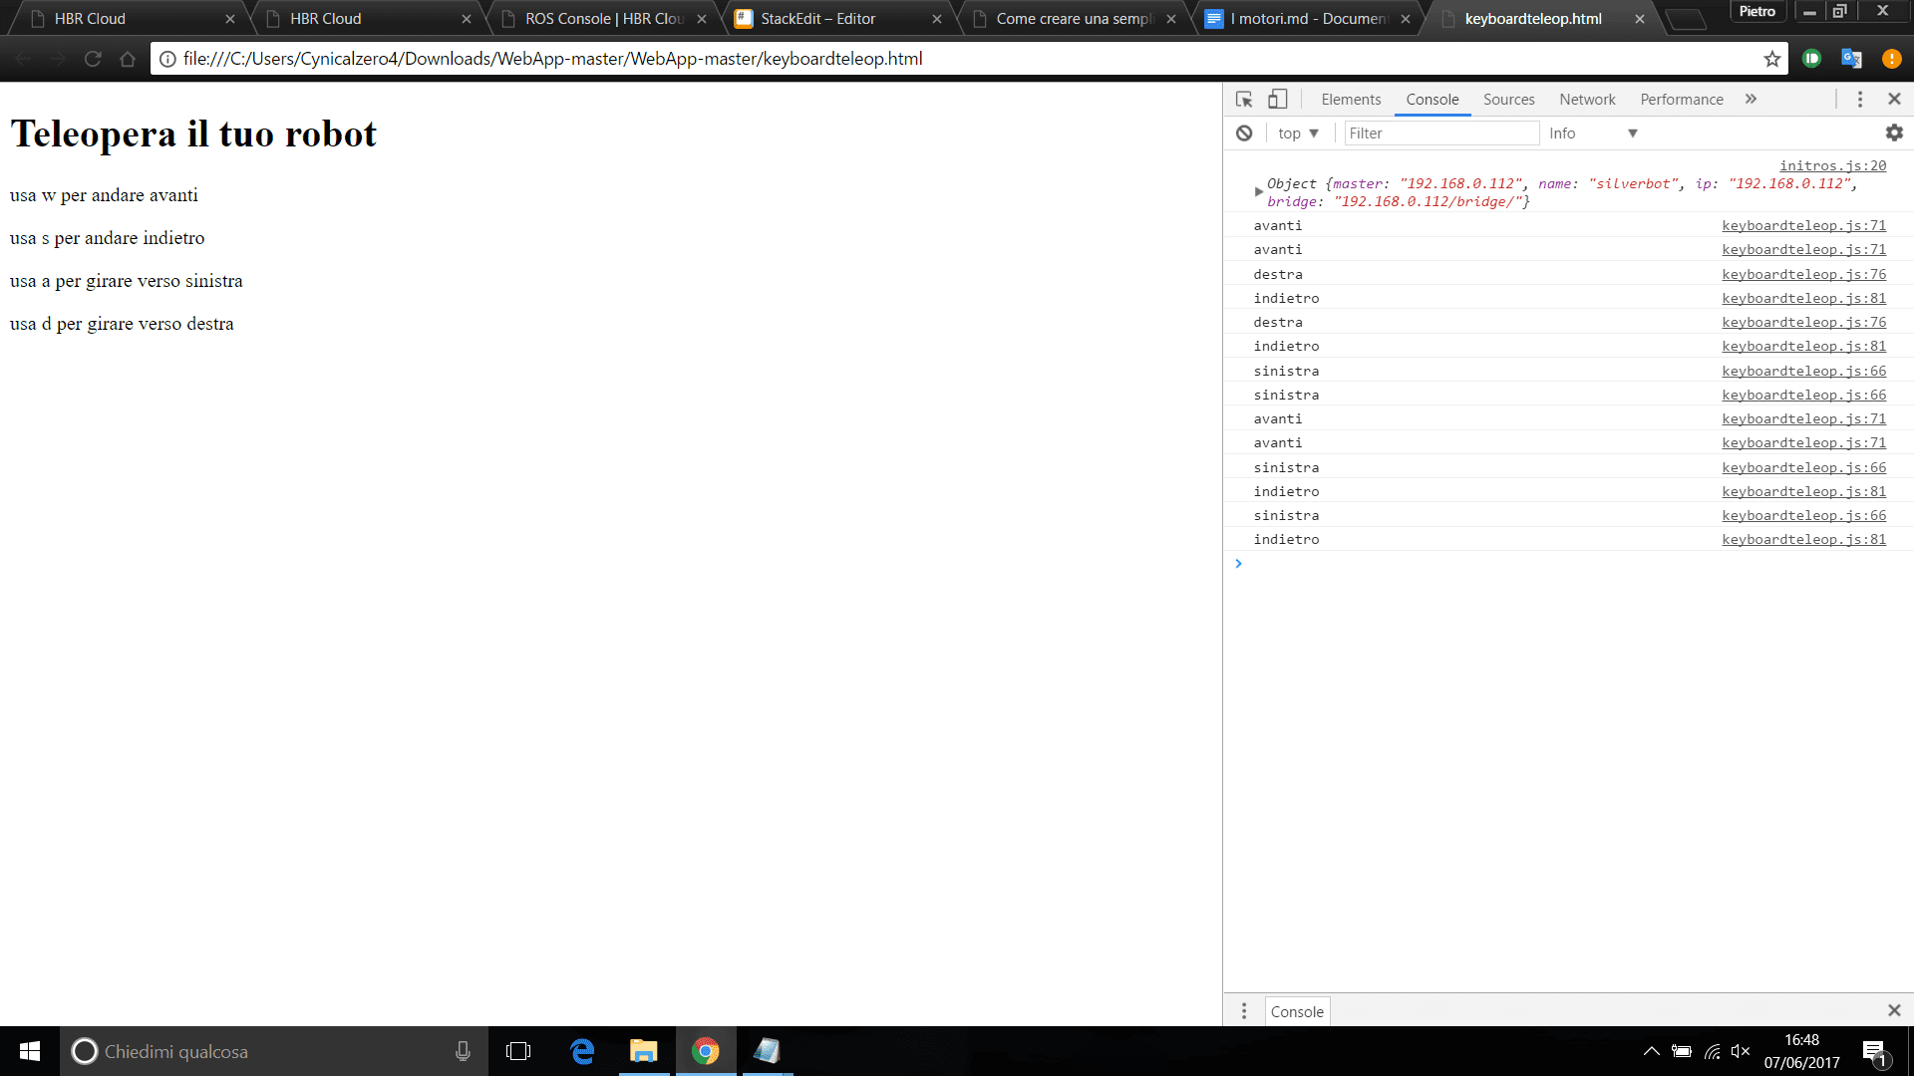Click the browser reload button
This screenshot has height=1076, width=1914.
click(x=93, y=59)
